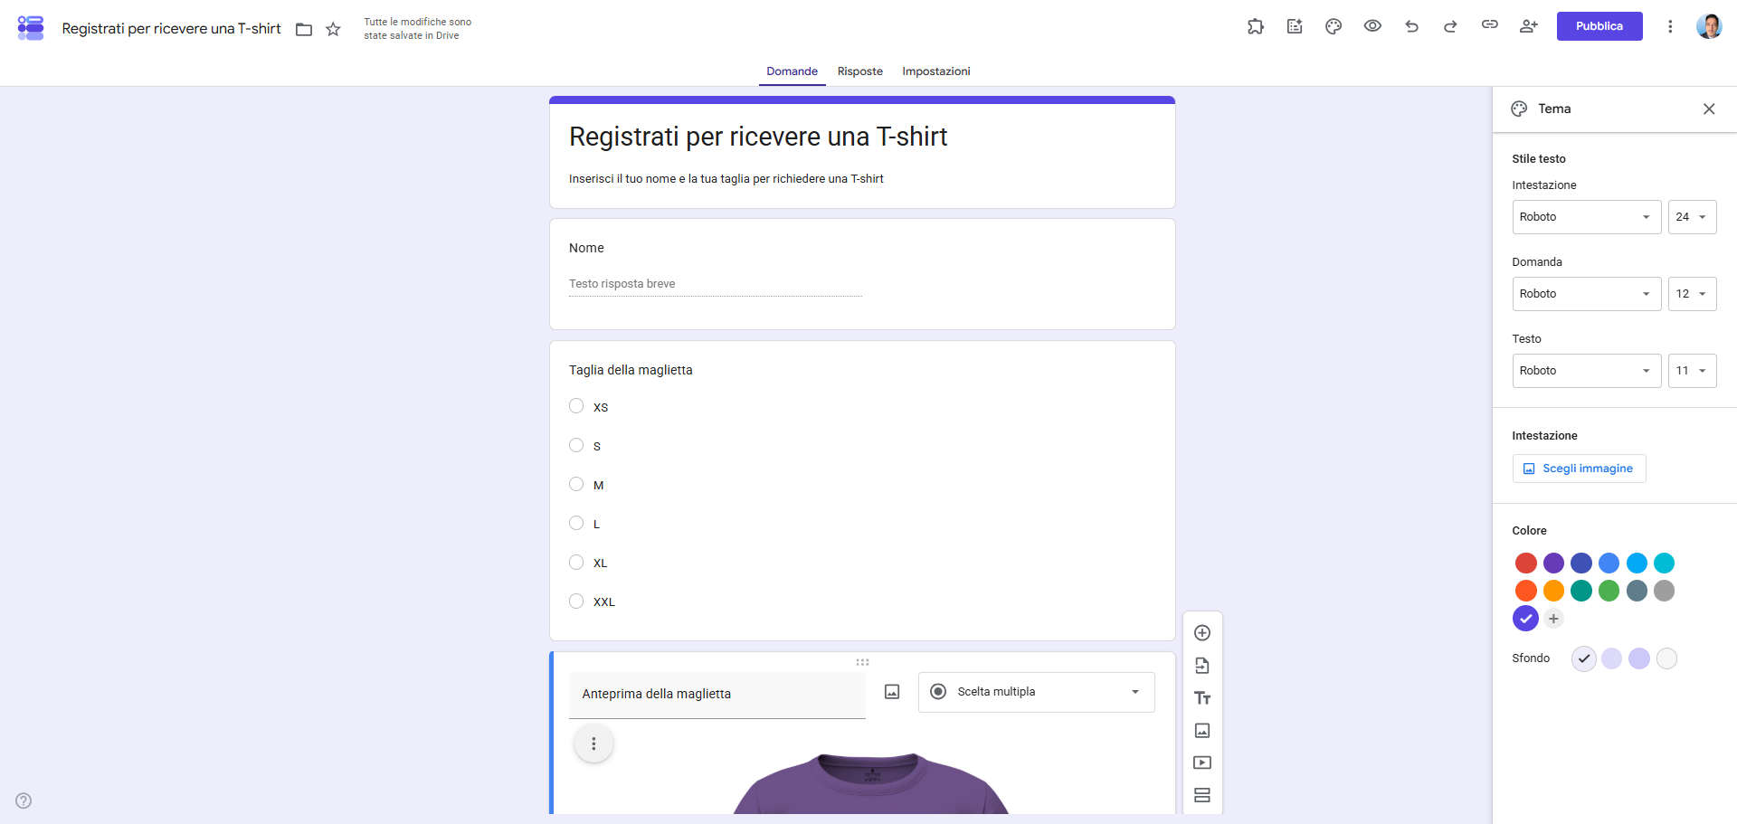Add a video from the floating toolbar

(1202, 762)
